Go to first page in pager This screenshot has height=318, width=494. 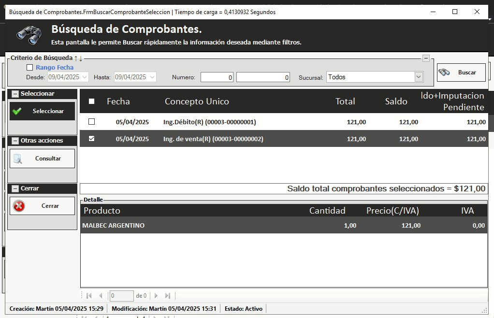(x=89, y=296)
